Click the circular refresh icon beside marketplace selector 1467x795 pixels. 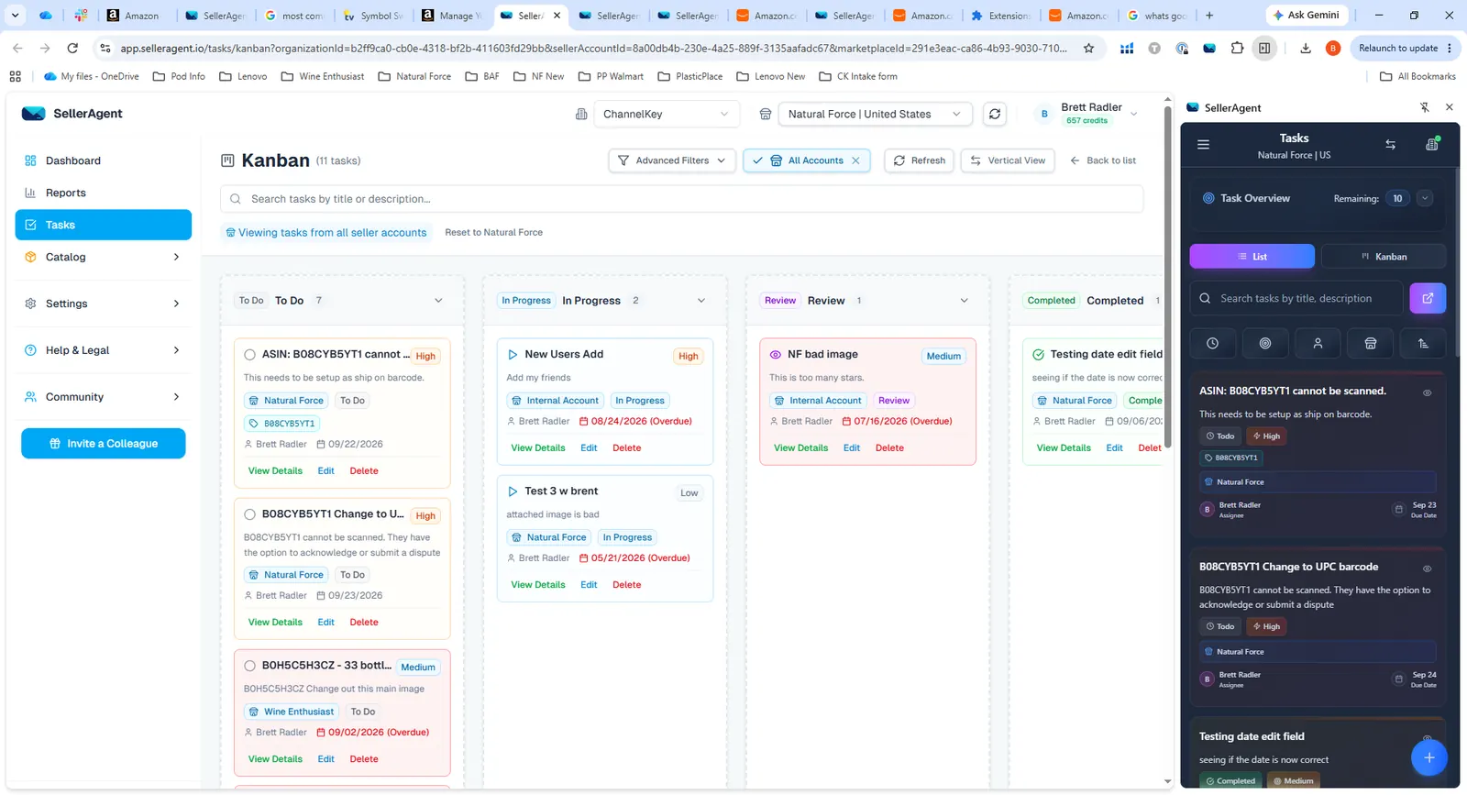click(995, 114)
